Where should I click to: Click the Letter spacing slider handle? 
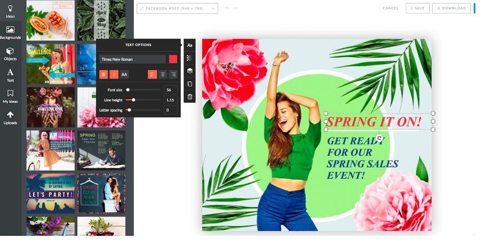coord(129,110)
